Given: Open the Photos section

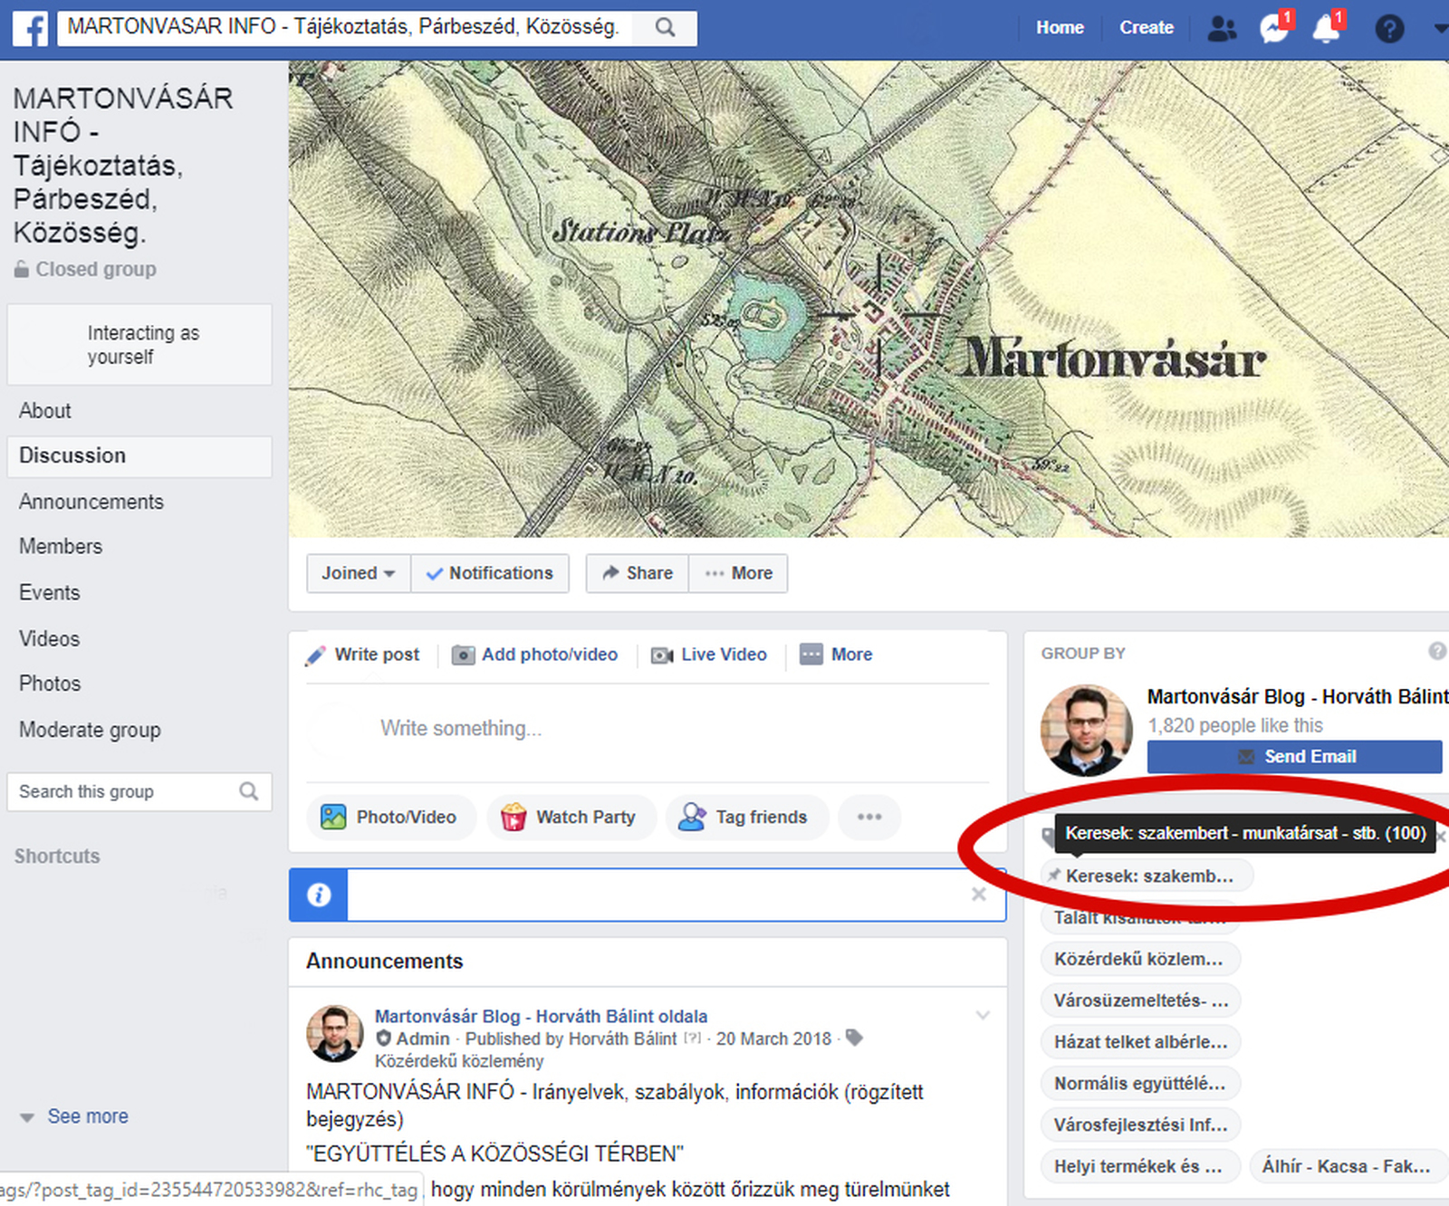Looking at the screenshot, I should point(51,684).
